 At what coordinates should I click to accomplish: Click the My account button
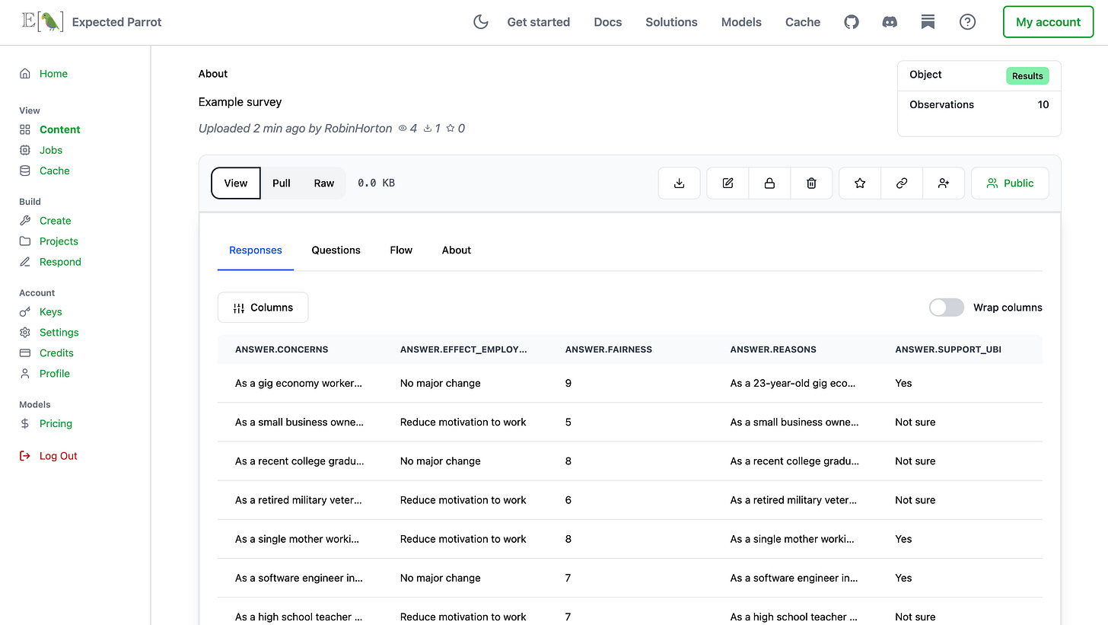1048,22
